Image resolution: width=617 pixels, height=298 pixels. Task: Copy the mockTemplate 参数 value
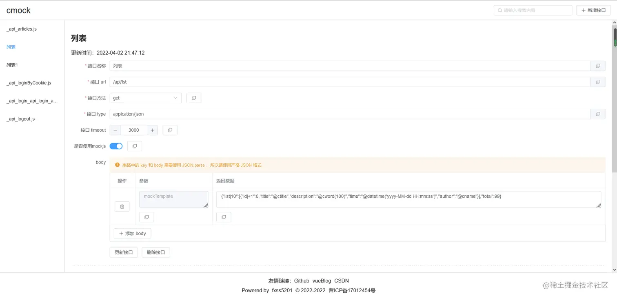146,217
